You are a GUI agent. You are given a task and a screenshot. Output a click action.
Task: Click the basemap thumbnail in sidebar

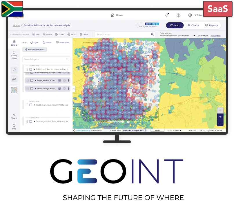pyautogui.click(x=14, y=90)
